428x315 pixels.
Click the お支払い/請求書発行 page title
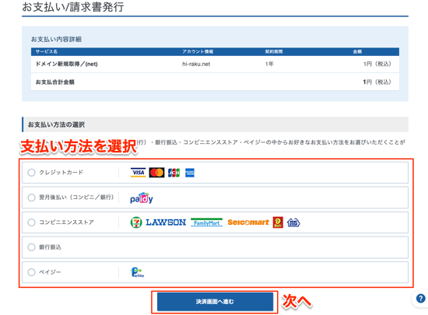pos(73,7)
